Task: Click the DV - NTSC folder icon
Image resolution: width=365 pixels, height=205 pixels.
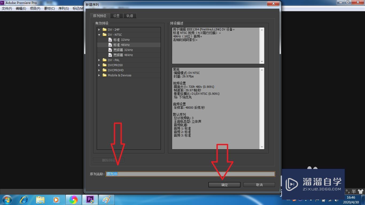Action: pyautogui.click(x=104, y=34)
